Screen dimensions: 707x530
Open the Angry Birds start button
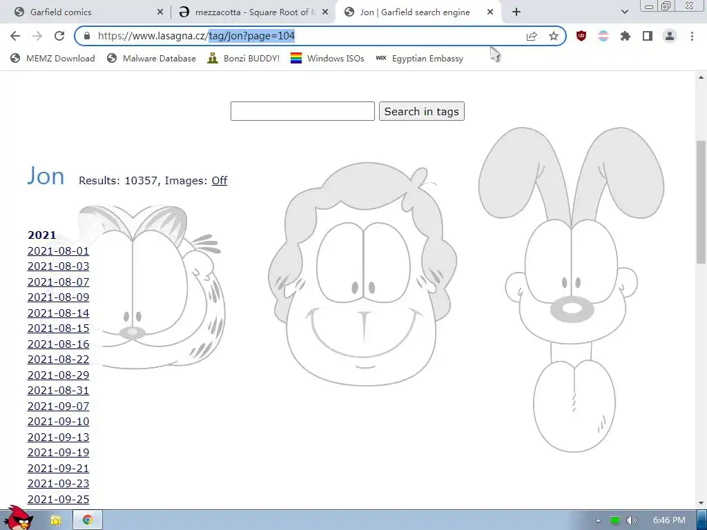[18, 518]
